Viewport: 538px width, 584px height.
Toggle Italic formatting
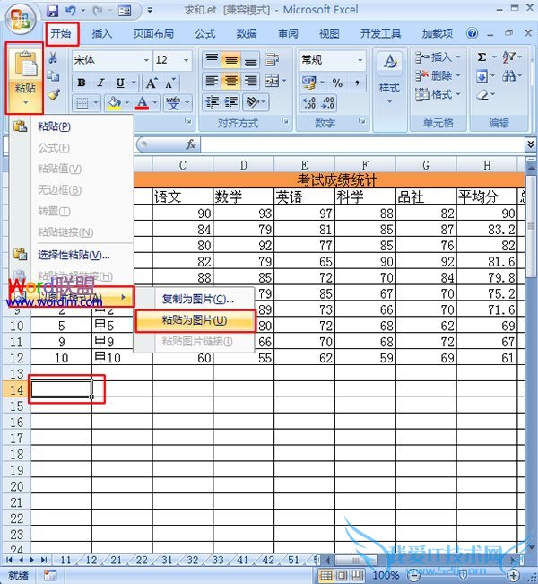(100, 83)
